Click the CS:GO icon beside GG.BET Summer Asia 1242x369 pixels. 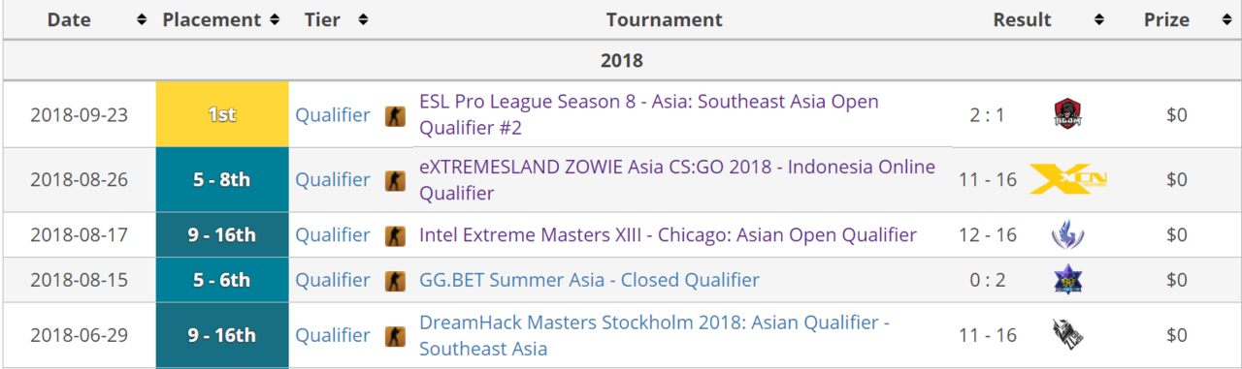[x=395, y=281]
